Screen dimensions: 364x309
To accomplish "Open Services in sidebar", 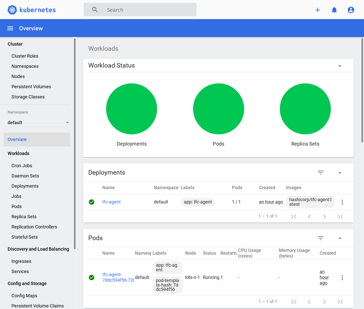I will coord(20,272).
